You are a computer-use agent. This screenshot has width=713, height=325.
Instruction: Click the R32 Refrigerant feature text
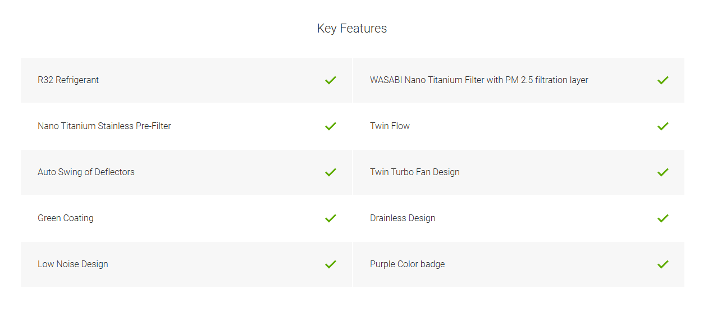pyautogui.click(x=68, y=80)
